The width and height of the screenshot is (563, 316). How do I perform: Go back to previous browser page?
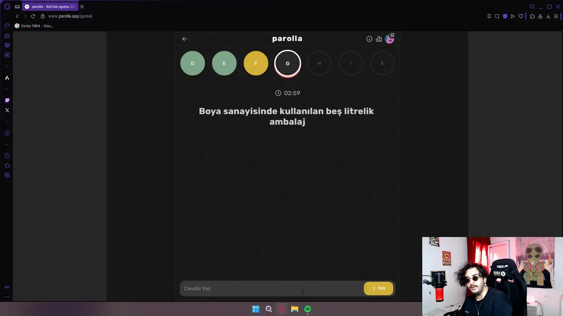pos(17,16)
